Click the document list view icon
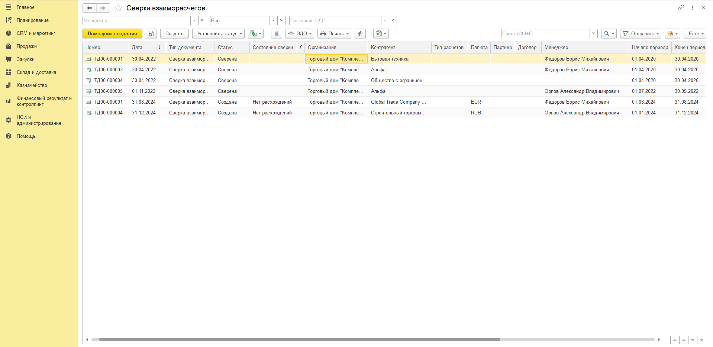The image size is (713, 347). [276, 33]
